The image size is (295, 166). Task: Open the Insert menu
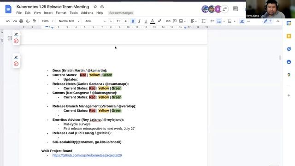coord(48,13)
